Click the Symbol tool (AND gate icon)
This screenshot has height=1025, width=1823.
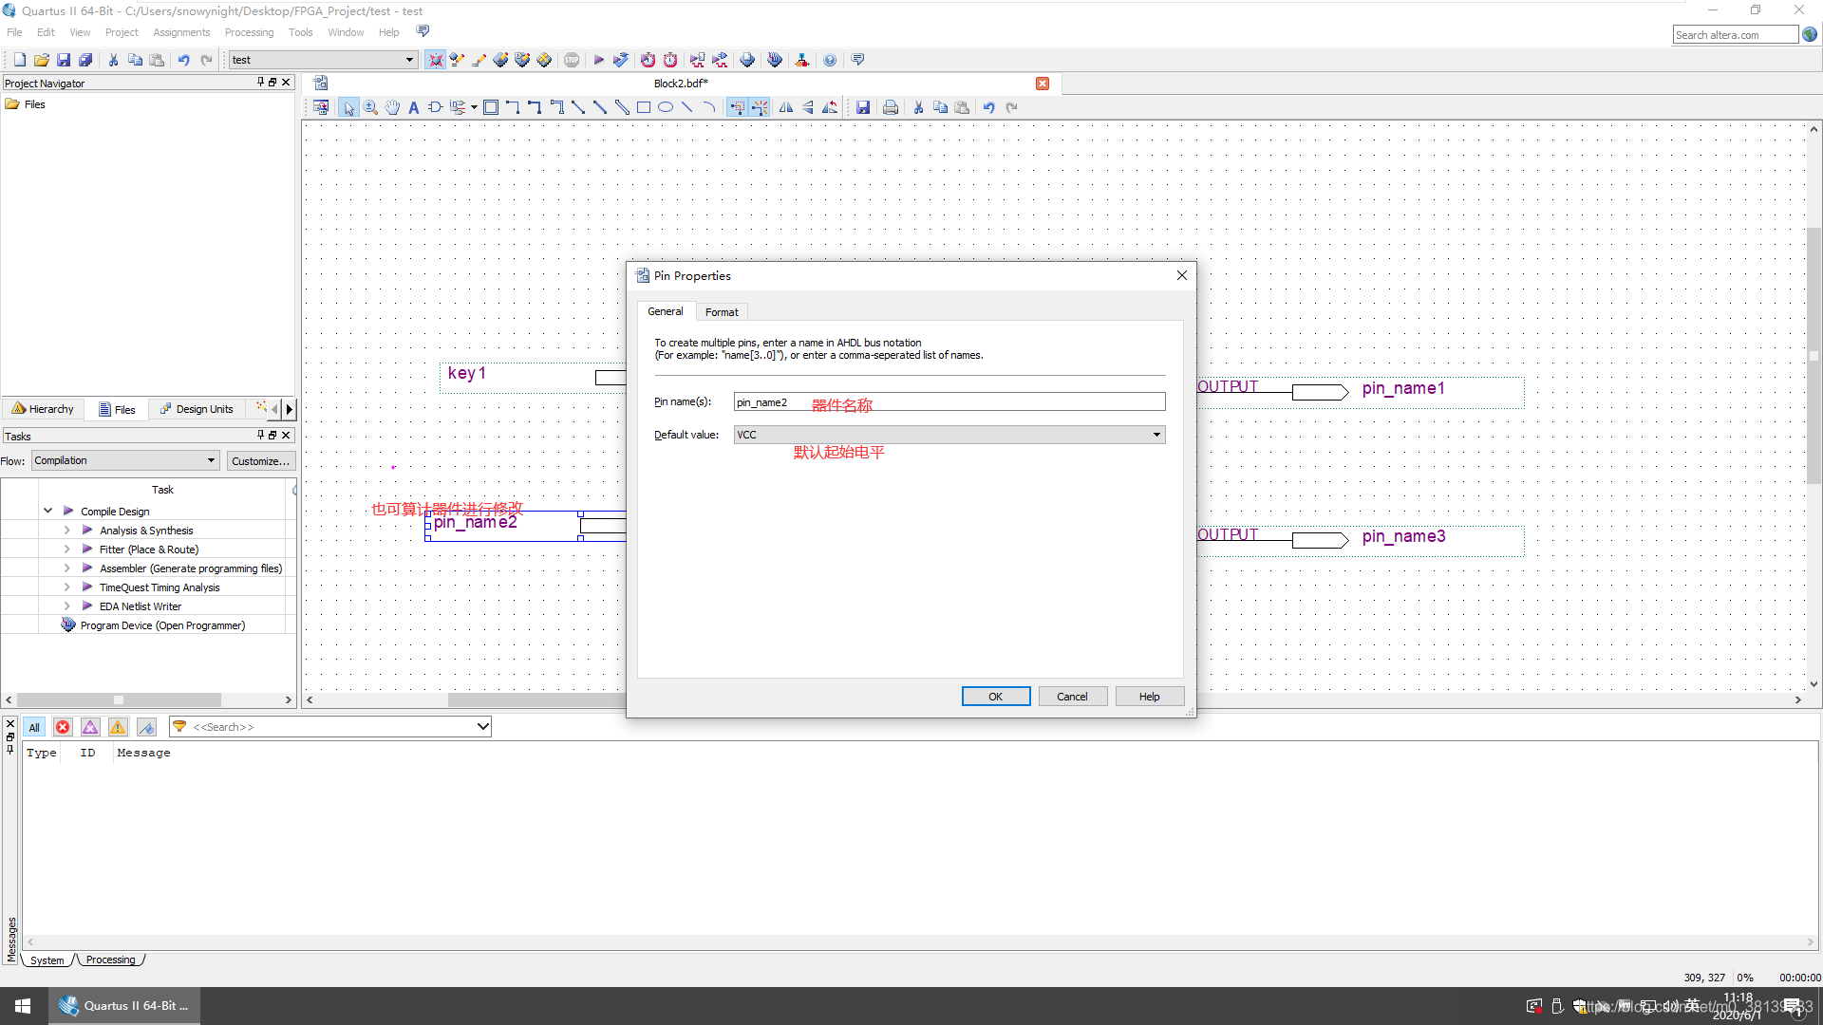(x=435, y=107)
